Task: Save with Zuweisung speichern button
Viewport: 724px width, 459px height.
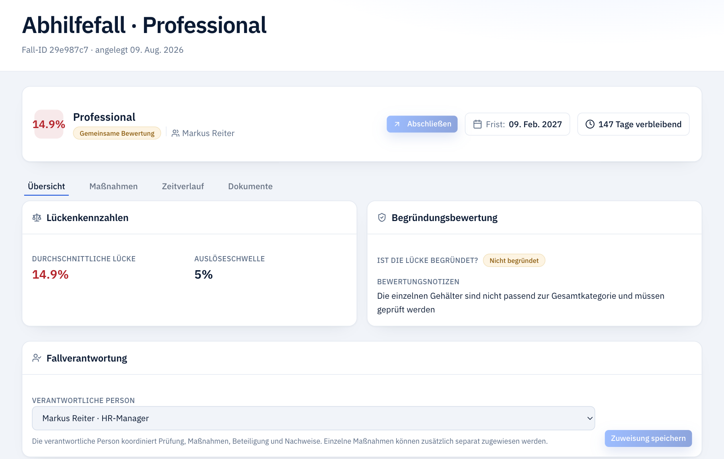Action: (x=648, y=438)
